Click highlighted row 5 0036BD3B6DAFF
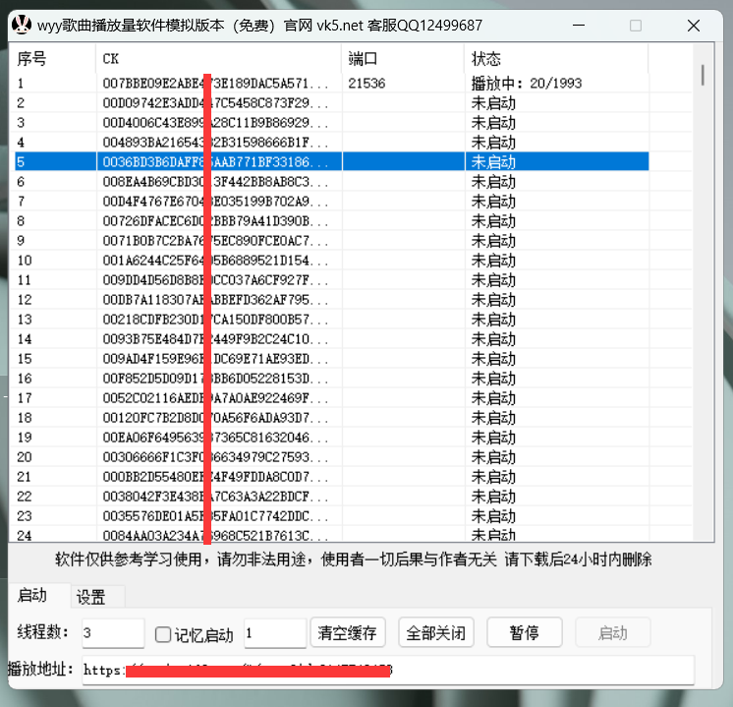 [x=331, y=161]
